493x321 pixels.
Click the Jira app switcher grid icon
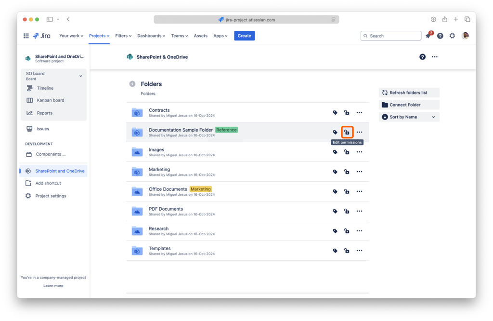(x=26, y=36)
